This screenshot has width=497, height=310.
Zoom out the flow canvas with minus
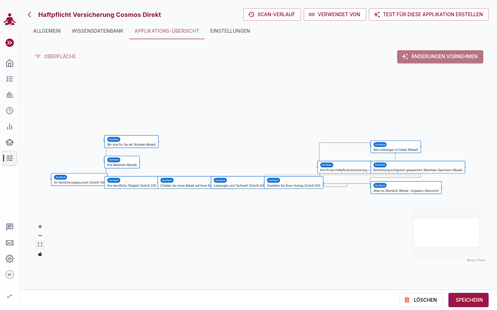click(x=40, y=236)
